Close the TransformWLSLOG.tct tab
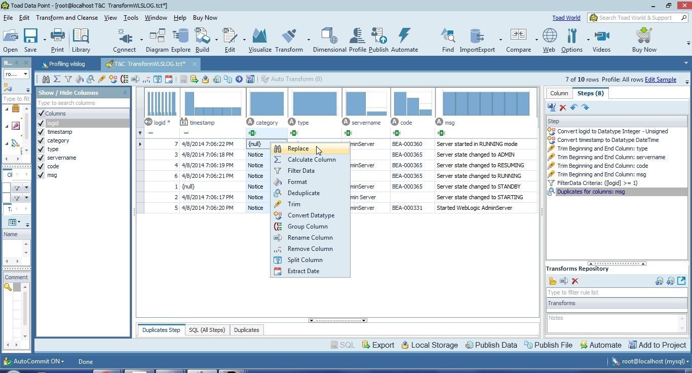This screenshot has height=373, width=692. (x=195, y=64)
